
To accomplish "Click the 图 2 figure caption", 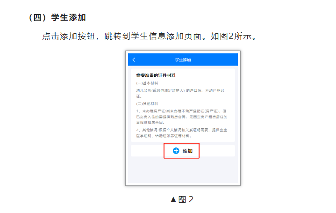I will click(x=186, y=199).
